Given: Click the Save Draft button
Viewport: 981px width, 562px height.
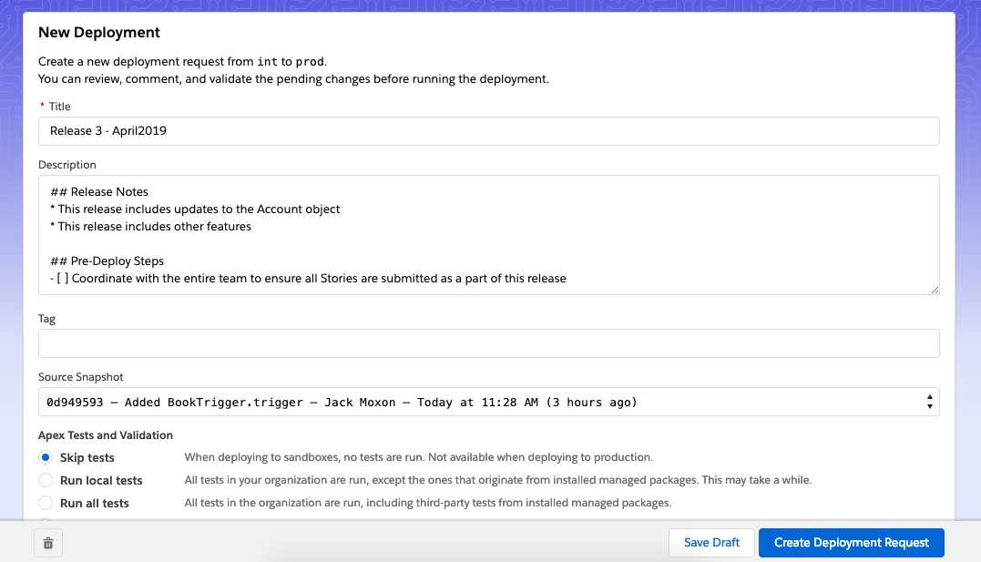Looking at the screenshot, I should (x=711, y=542).
